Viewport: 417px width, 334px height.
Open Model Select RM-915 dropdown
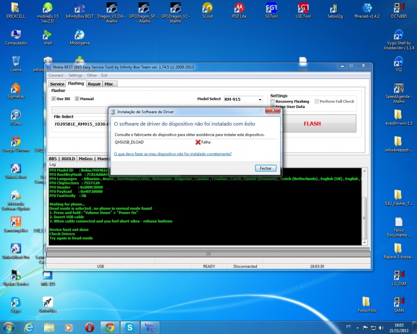click(x=243, y=99)
